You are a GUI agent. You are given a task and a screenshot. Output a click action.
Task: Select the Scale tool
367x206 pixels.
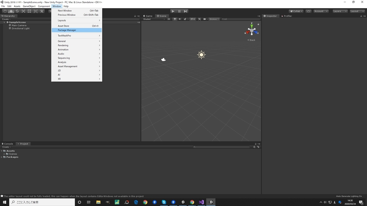[23, 11]
